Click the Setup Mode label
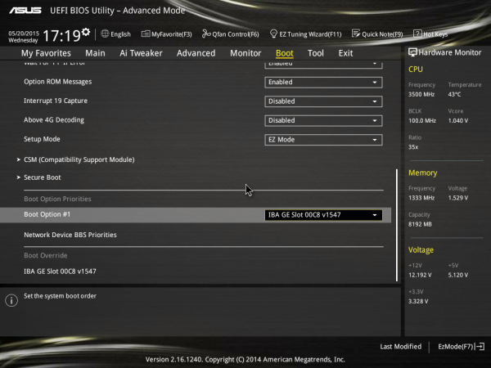The height and width of the screenshot is (368, 491). tap(42, 139)
